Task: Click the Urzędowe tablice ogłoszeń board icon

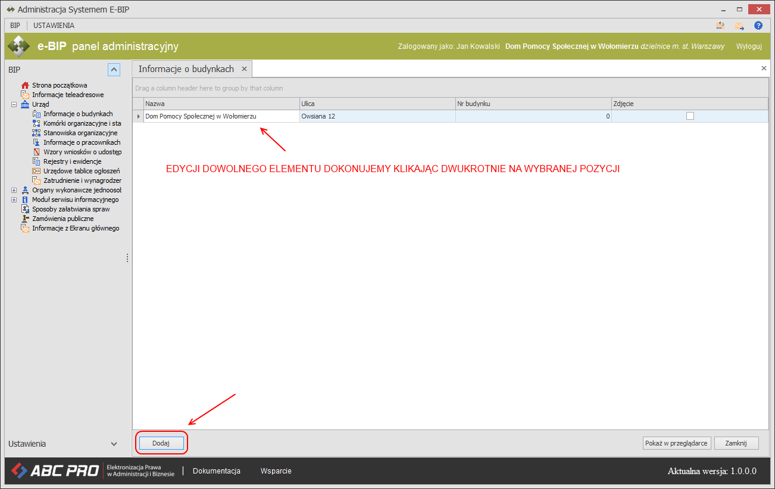Action: click(x=36, y=171)
